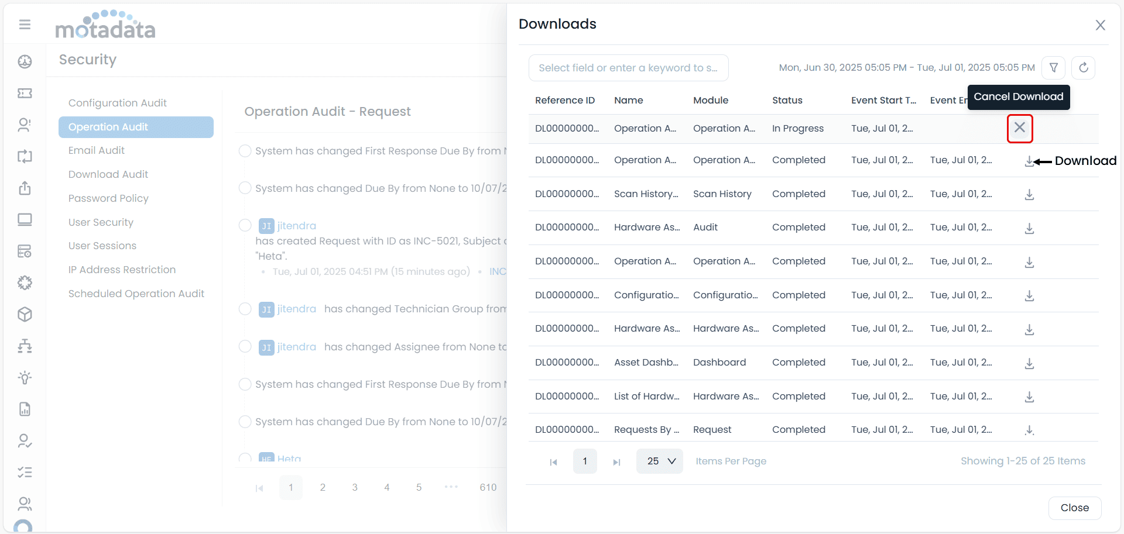Download the Scan History report
1124x534 pixels.
[1029, 195]
